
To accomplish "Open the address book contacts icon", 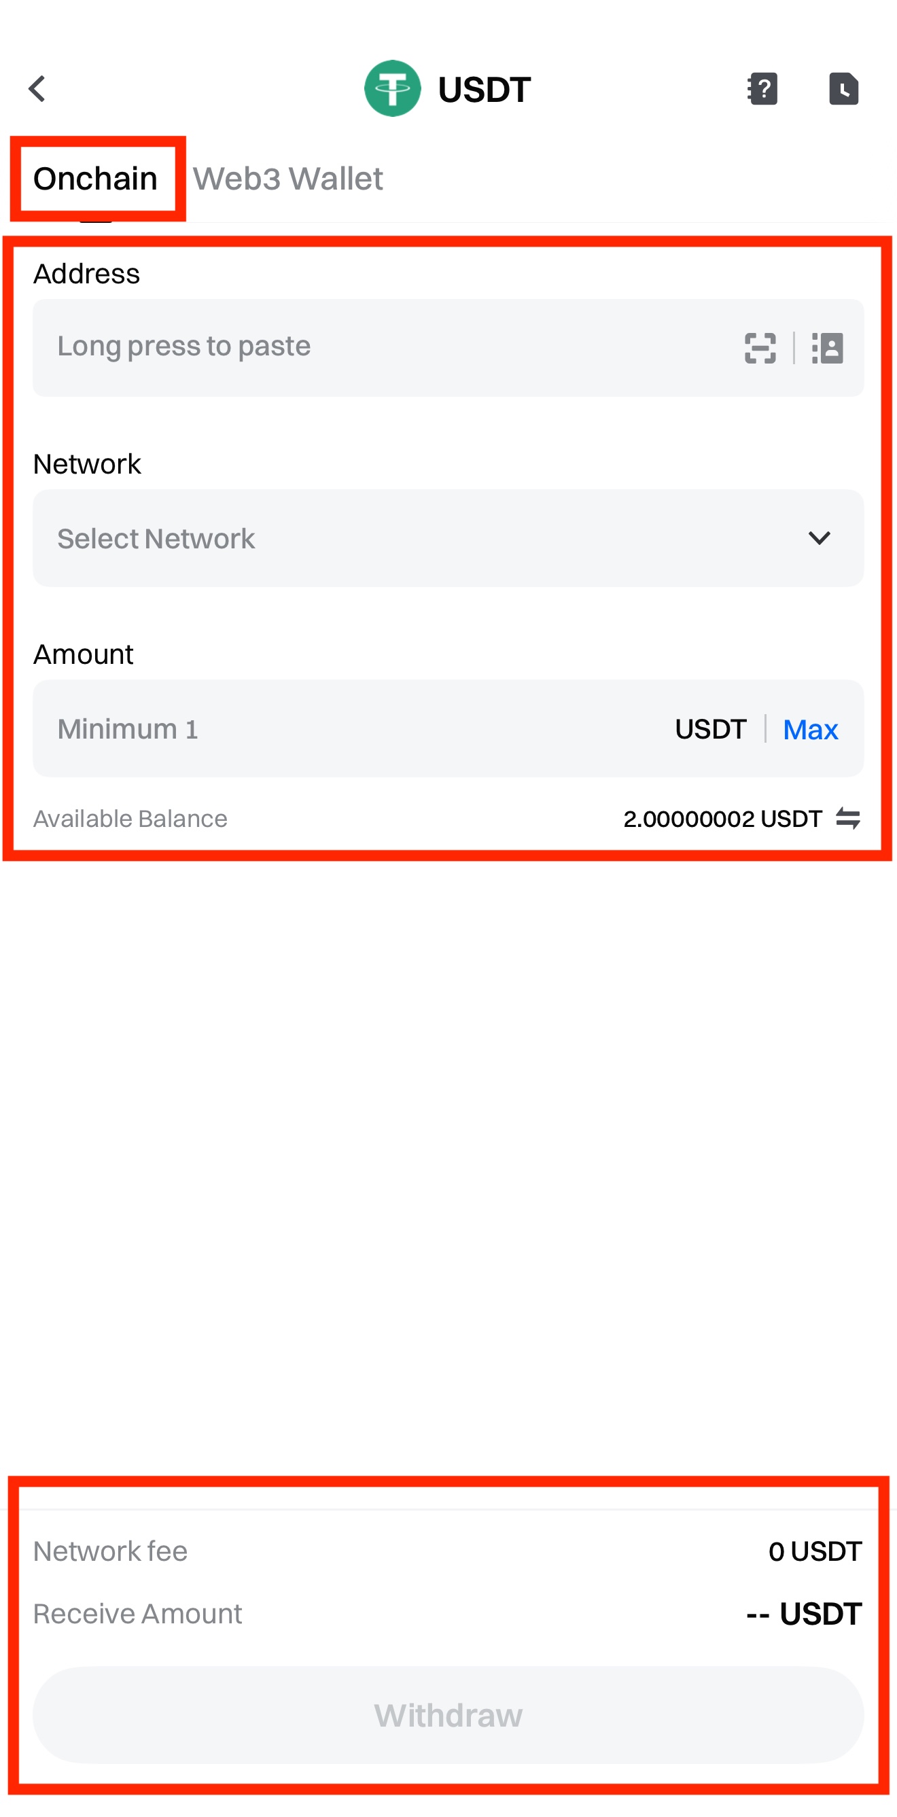I will click(x=827, y=348).
